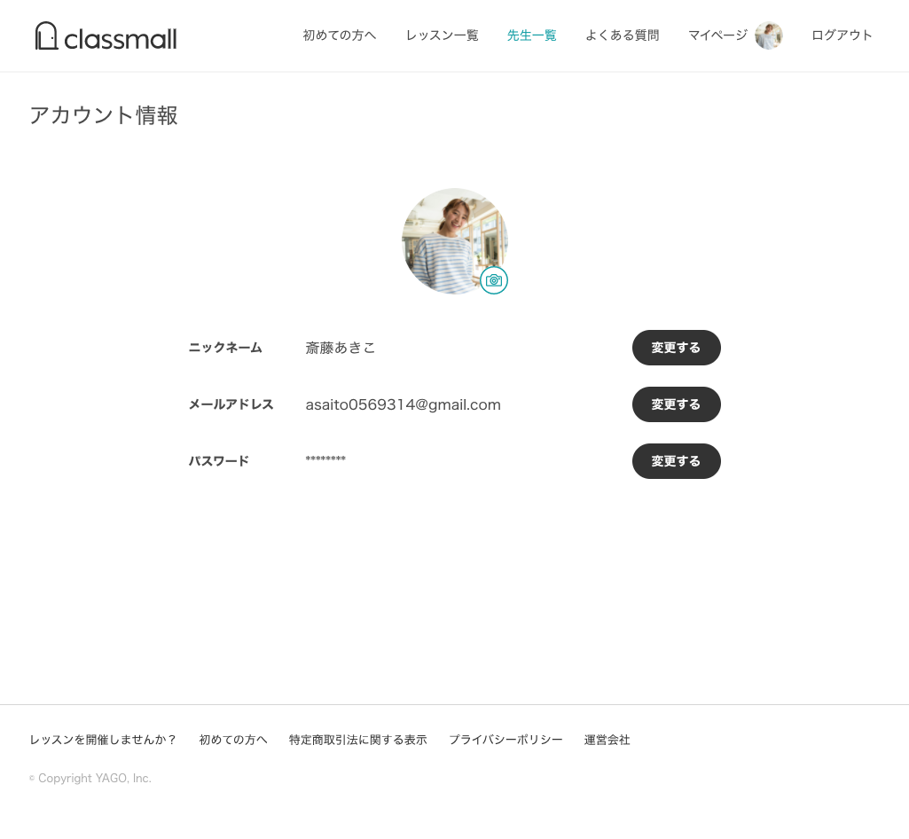Open the 初めての方へ footer link
The height and width of the screenshot is (839, 909).
pyautogui.click(x=233, y=740)
